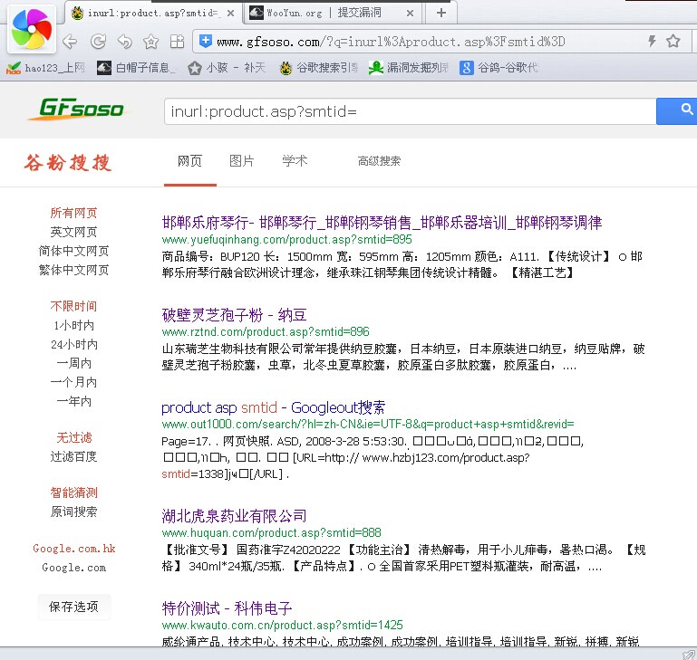
Task: Open 高级搜索 advanced search
Action: (379, 161)
